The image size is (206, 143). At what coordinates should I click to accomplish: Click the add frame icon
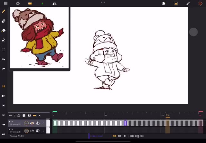click(4, 96)
